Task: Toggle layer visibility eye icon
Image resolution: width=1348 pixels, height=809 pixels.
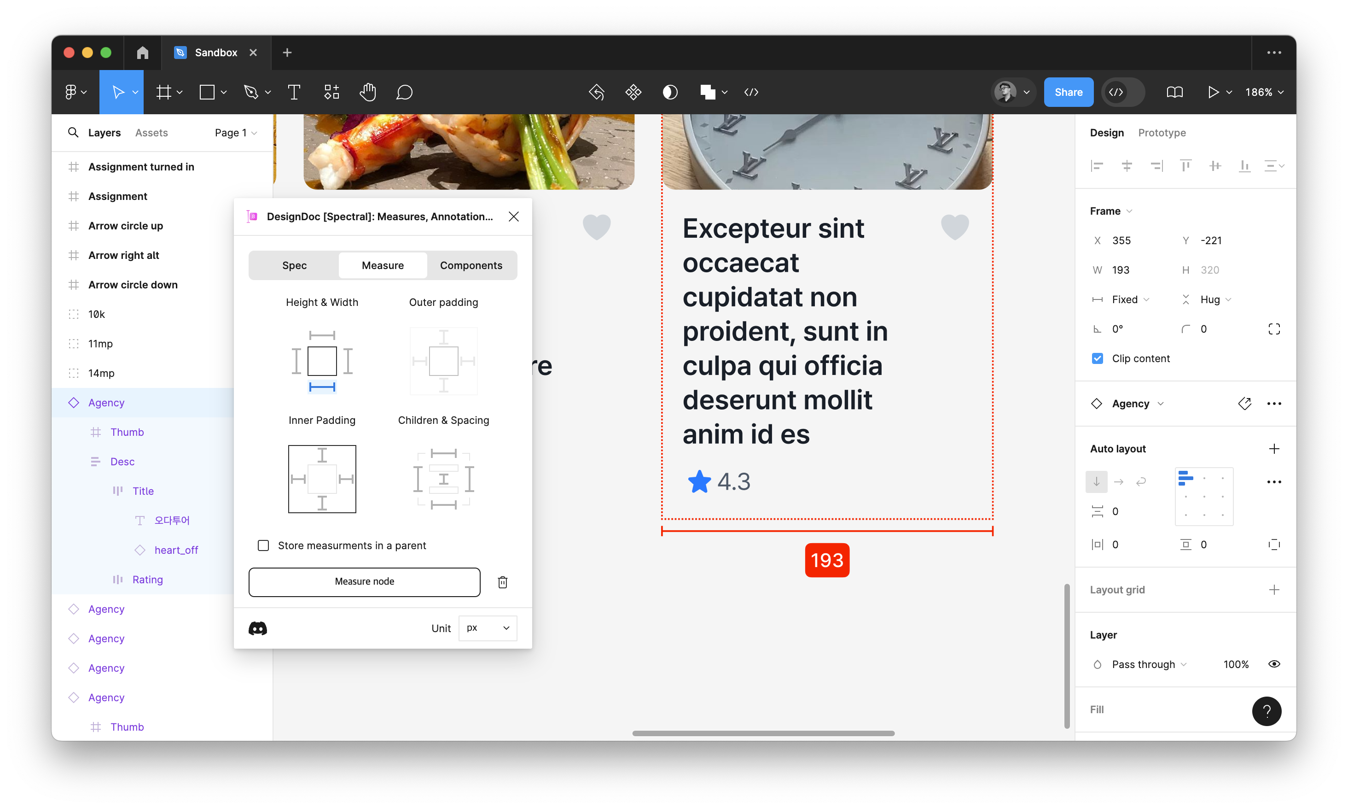Action: click(x=1274, y=664)
